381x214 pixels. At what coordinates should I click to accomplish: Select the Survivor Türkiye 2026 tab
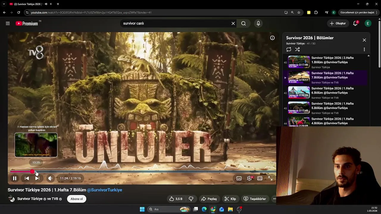(x=31, y=4)
